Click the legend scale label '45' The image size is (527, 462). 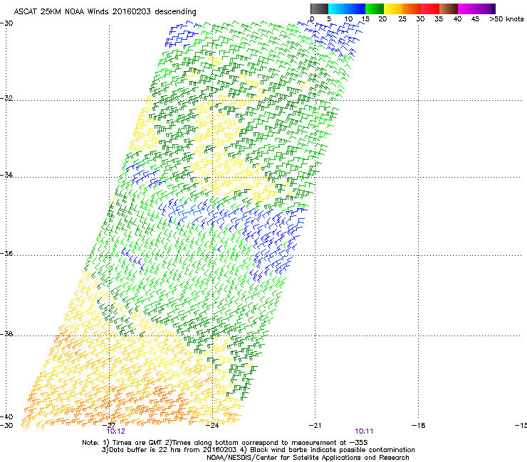point(475,19)
